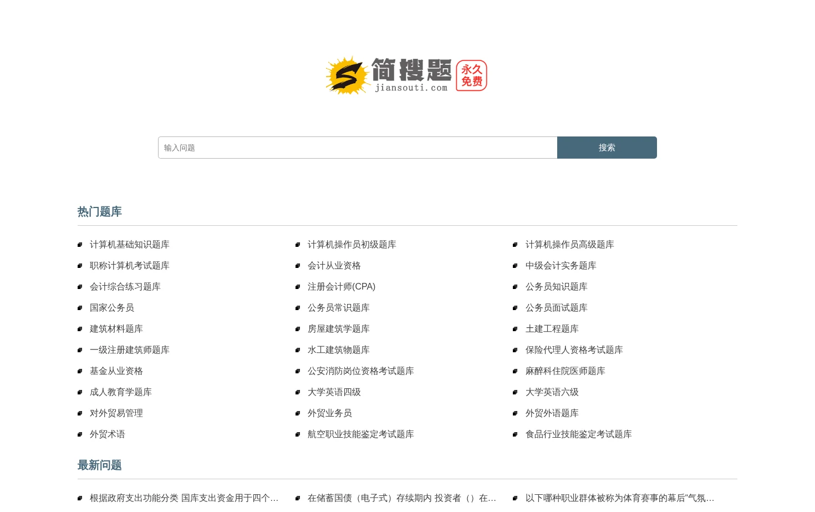Open 麻醉科住院医师题库 link

pyautogui.click(x=566, y=371)
